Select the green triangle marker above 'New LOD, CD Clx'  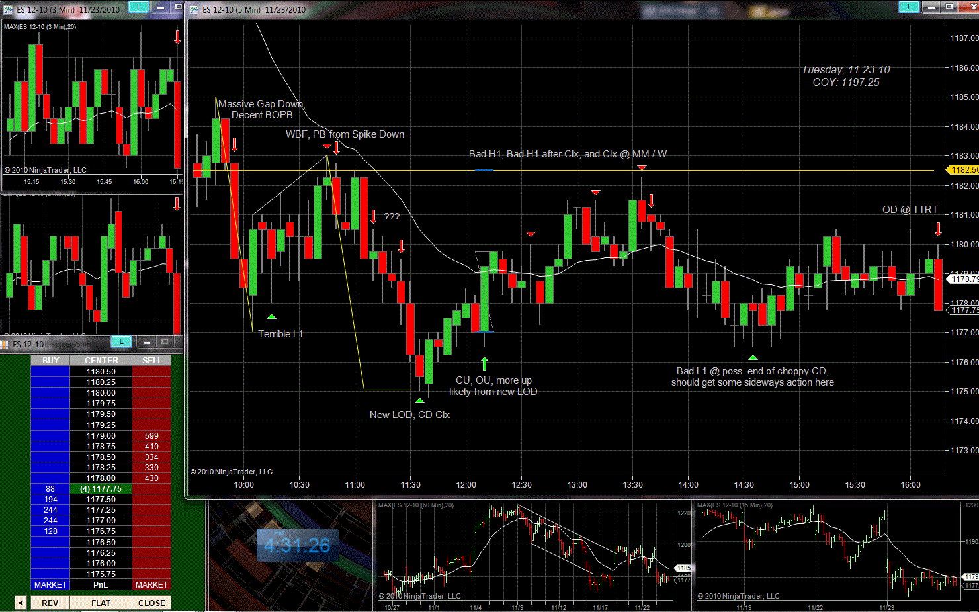419,400
